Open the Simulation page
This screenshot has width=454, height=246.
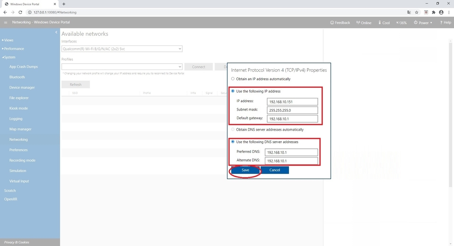(x=18, y=171)
